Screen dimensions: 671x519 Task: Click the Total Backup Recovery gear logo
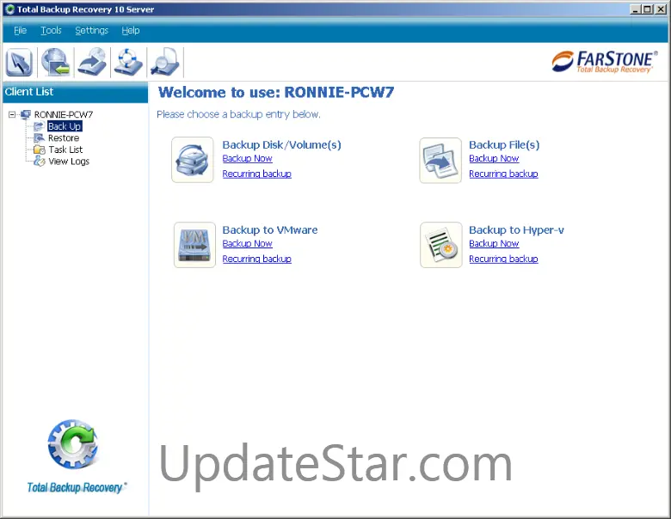click(x=73, y=444)
